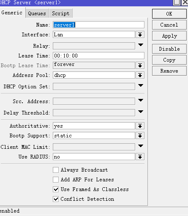Open the Bootp Lease Time dropdown
The height and width of the screenshot is (216, 188).
click(140, 66)
